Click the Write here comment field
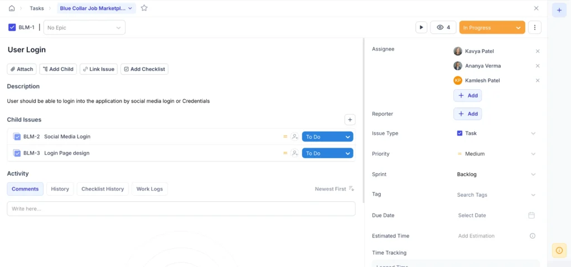The height and width of the screenshot is (267, 571). point(181,208)
